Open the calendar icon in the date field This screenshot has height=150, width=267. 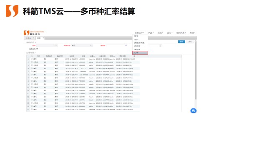(x=126, y=45)
